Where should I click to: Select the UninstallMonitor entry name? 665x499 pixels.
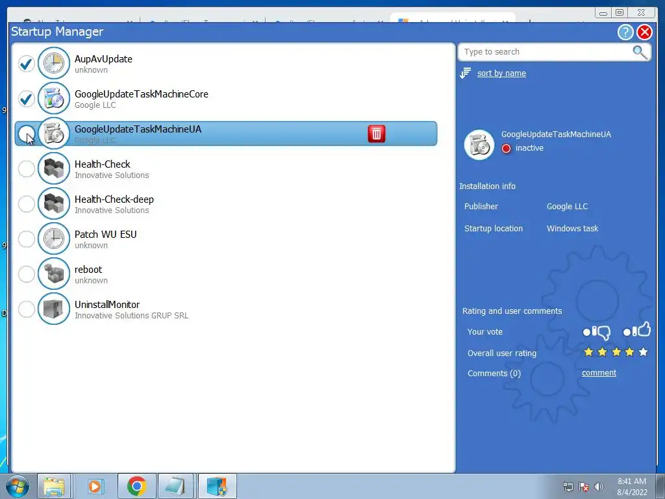point(107,305)
